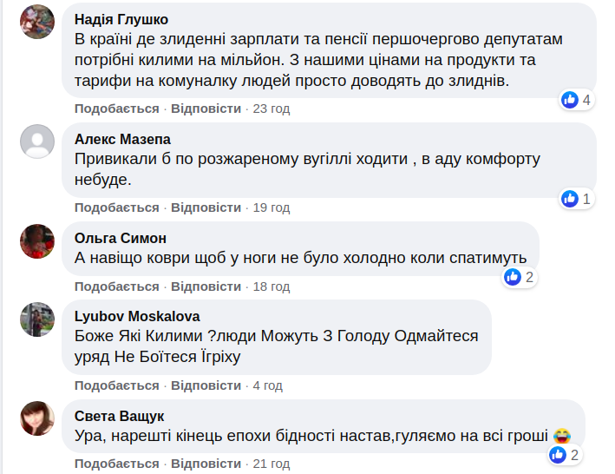The image size is (615, 474).
Task: Open Надія Глушко's profile picture
Action: [x=37, y=21]
